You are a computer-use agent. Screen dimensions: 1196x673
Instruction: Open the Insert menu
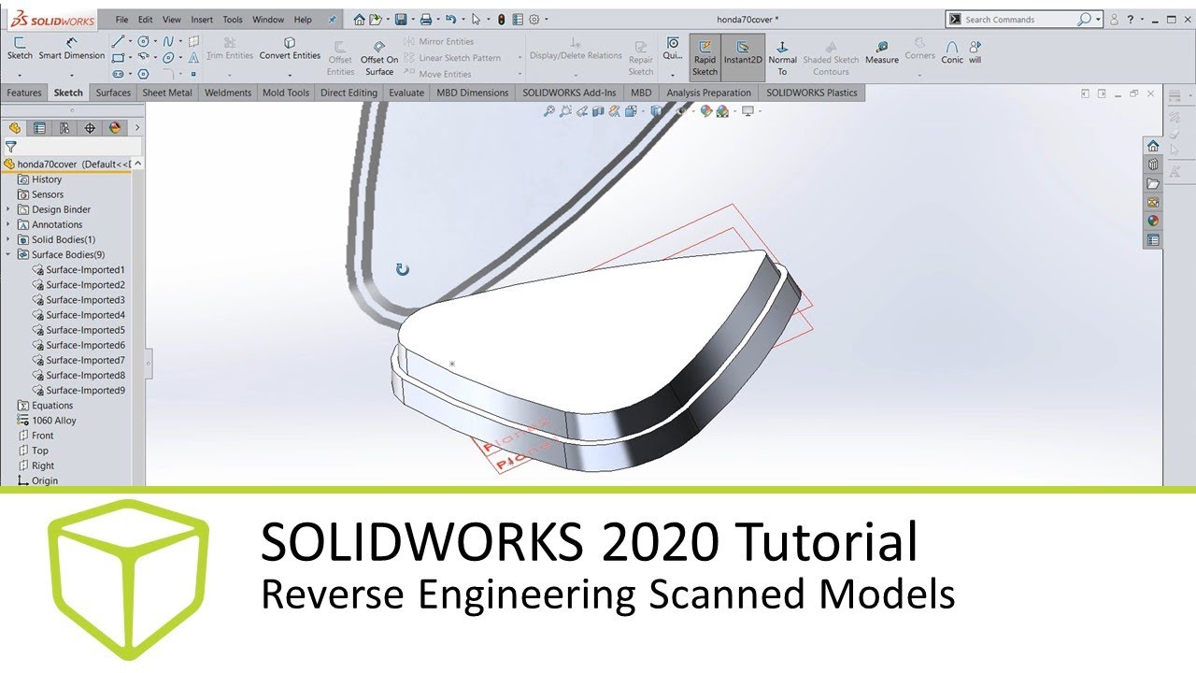click(202, 19)
